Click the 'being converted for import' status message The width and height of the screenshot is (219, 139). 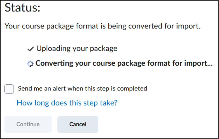pos(102,26)
